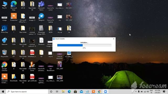The width and height of the screenshot is (168, 94).
Task: Open DSC_2597 photo thumbnail
Action: (x=60, y=66)
